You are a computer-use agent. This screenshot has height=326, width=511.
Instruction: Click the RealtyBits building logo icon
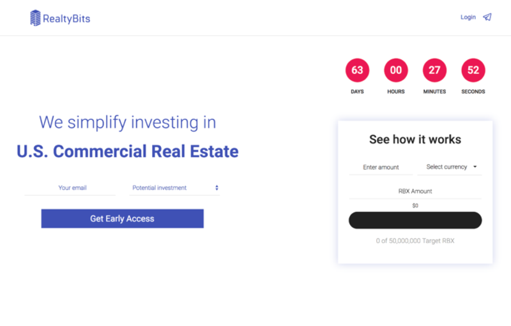click(35, 18)
